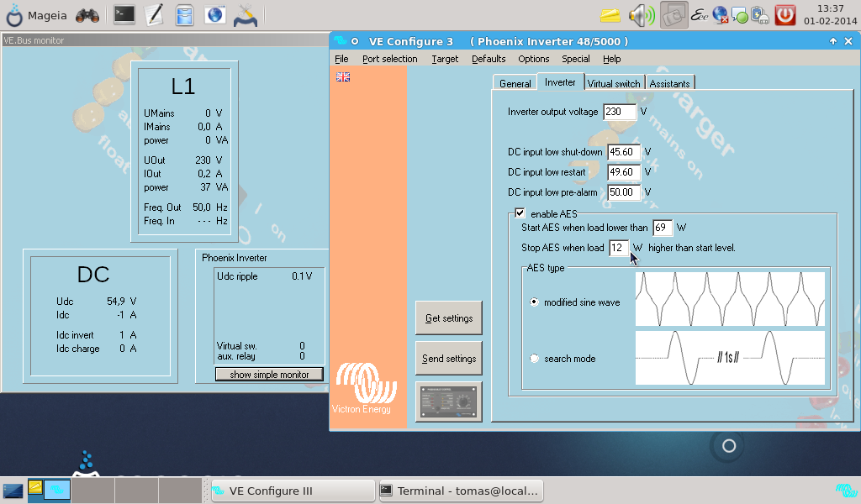Open the text editor pencil launcher
This screenshot has height=504, width=861.
pyautogui.click(x=154, y=14)
